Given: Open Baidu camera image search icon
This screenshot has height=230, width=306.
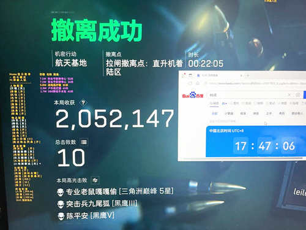Looking at the screenshot, I should pyautogui.click(x=297, y=95).
